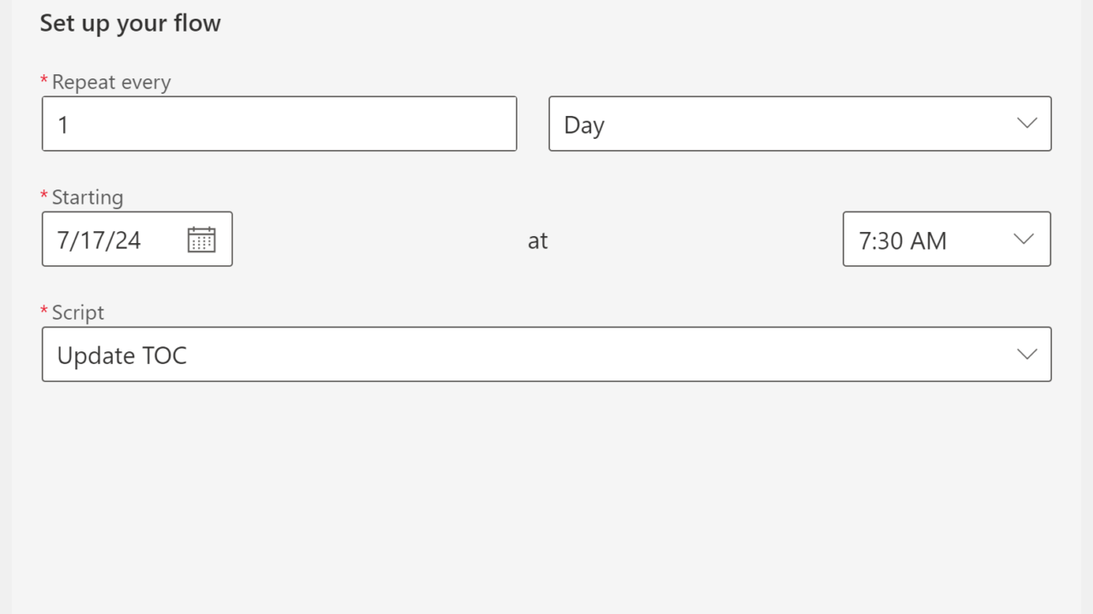Open the Day frequency dropdown
The height and width of the screenshot is (614, 1093).
pos(786,125)
